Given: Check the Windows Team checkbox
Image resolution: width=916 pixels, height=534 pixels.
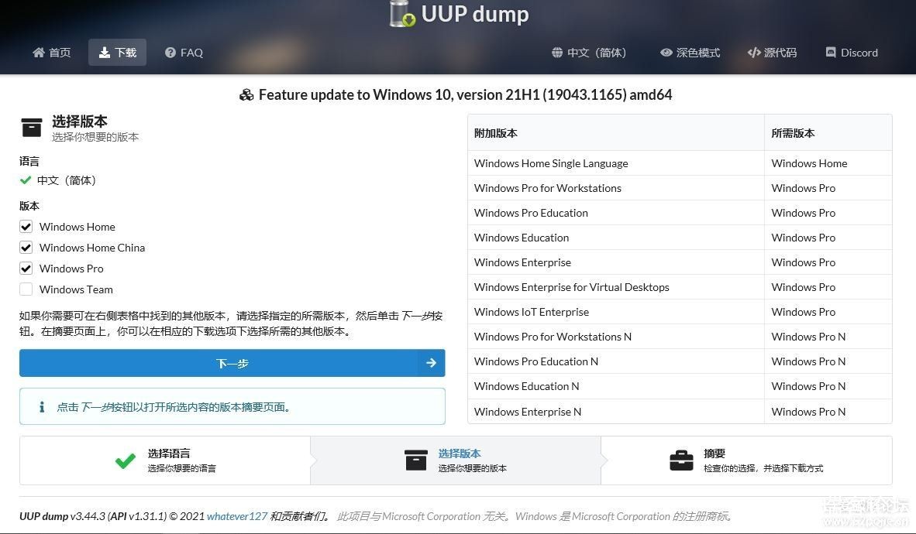Looking at the screenshot, I should tap(26, 289).
